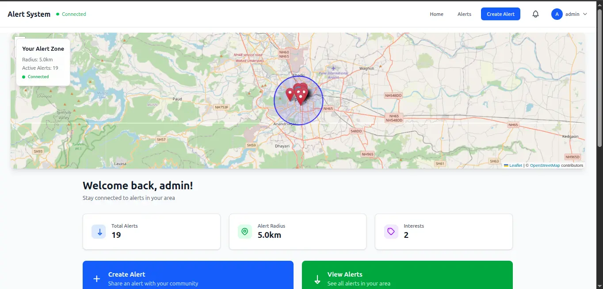This screenshot has height=289, width=603.
Task: Click the Your Alert Zone info card
Action: pos(43,62)
